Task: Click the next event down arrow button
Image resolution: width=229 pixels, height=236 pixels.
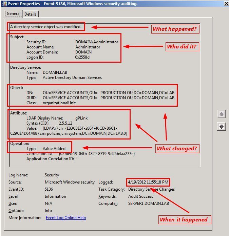Action: point(221,126)
